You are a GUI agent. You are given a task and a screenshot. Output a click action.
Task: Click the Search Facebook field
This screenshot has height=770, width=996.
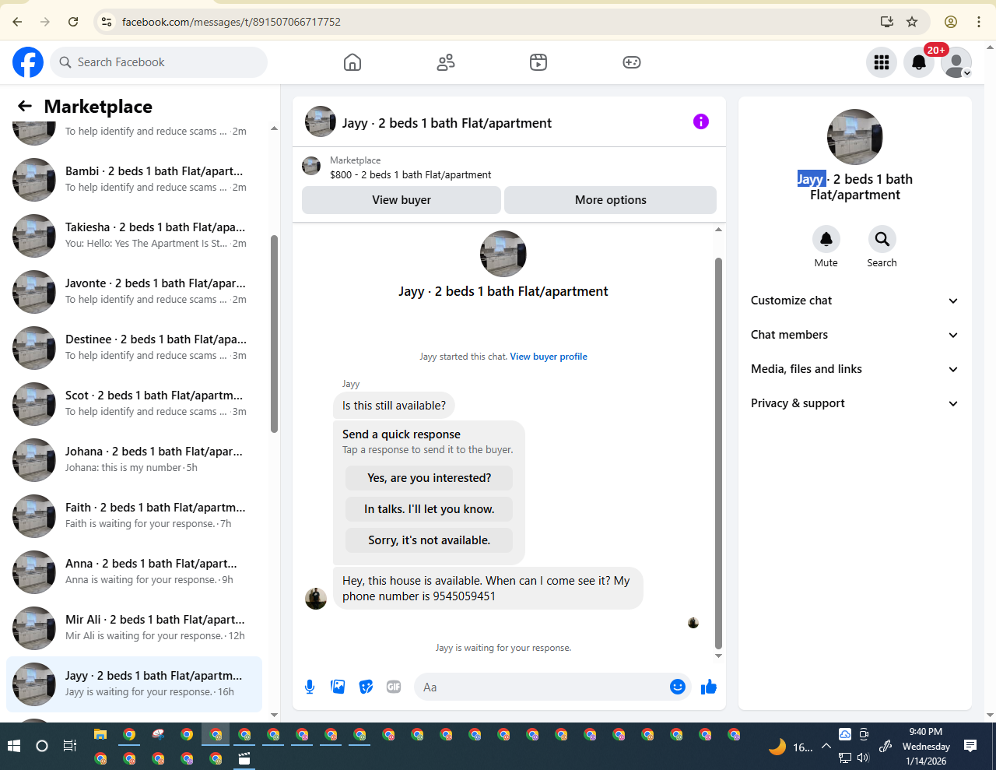tap(159, 62)
